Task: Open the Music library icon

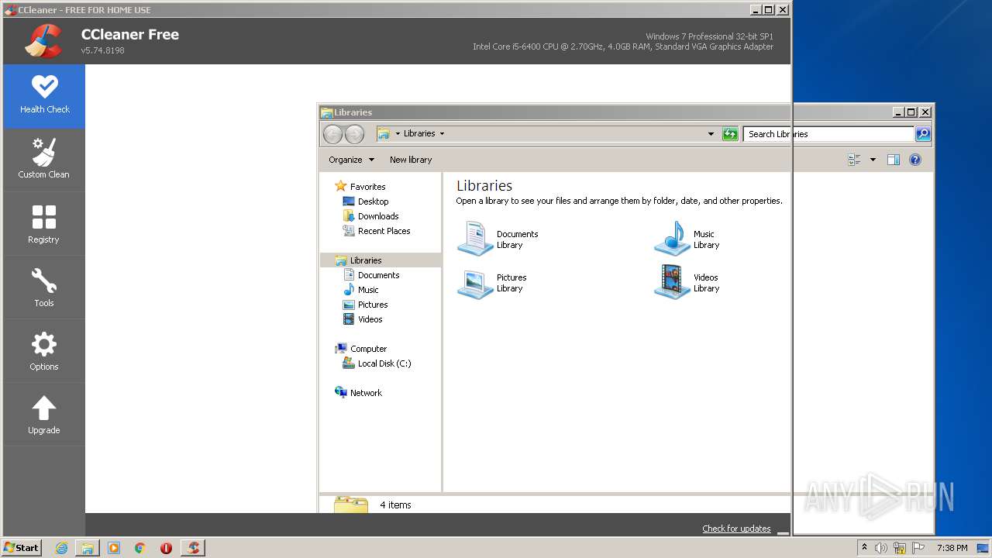Action: tap(672, 239)
